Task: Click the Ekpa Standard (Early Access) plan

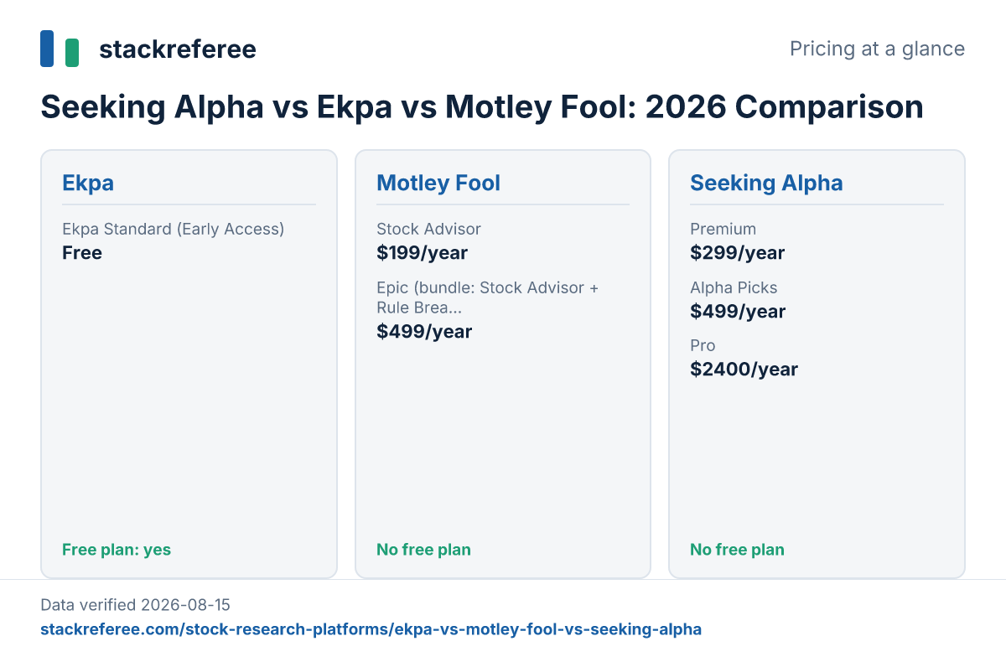Action: pos(174,229)
